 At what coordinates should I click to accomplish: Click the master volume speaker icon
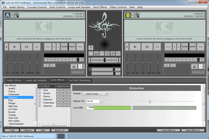coord(90,69)
